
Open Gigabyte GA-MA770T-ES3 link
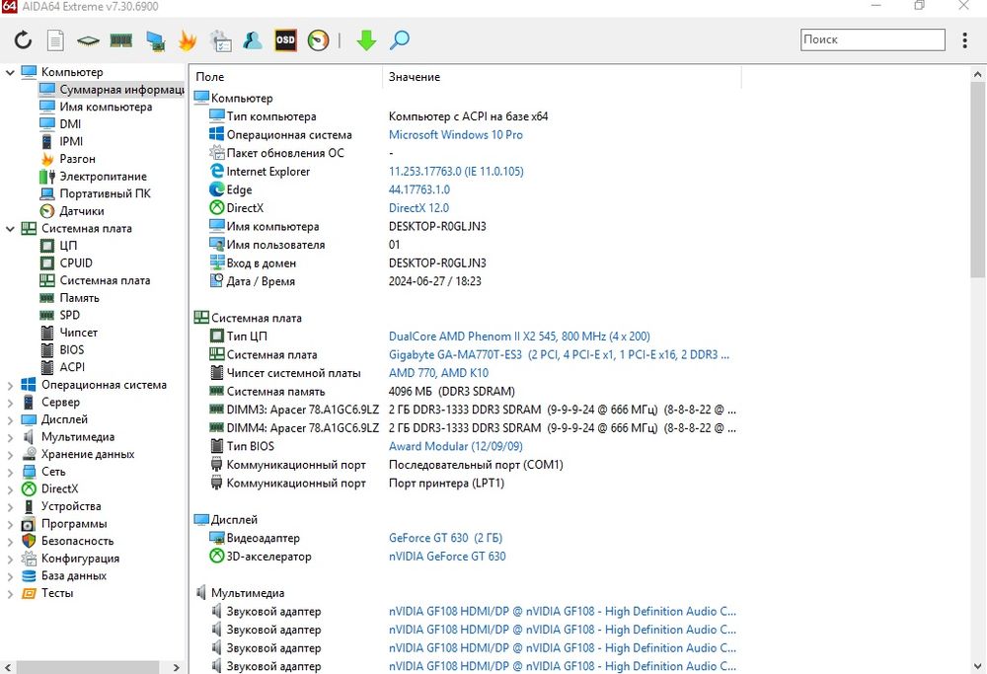coord(559,354)
